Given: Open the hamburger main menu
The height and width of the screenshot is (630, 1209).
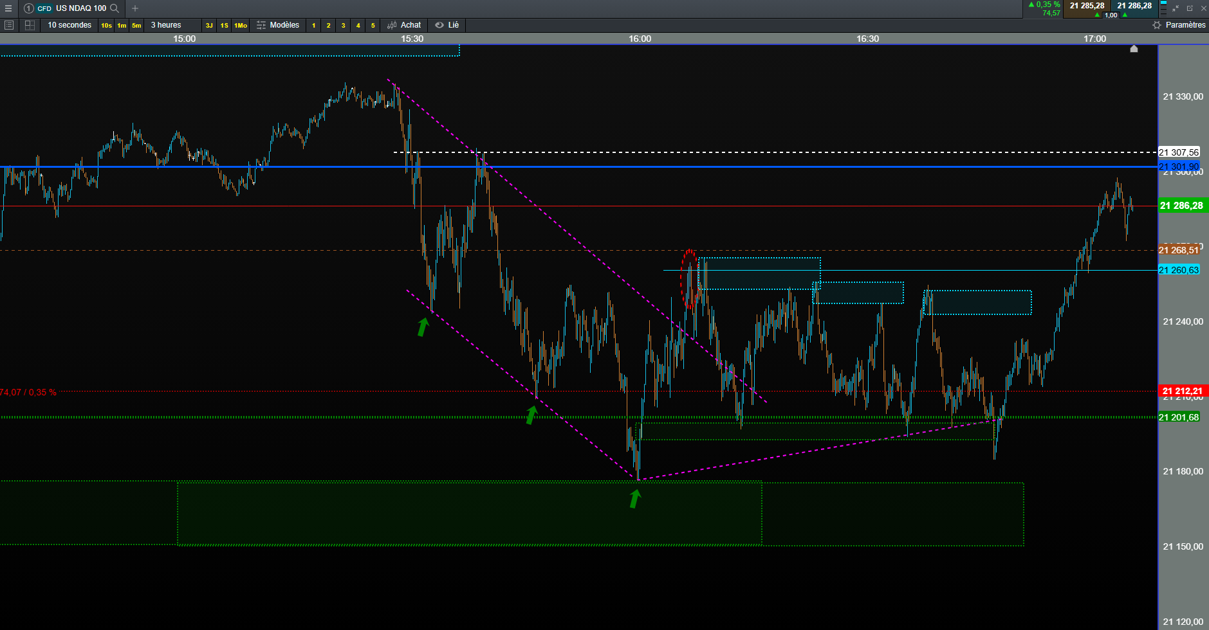Looking at the screenshot, I should click(8, 8).
